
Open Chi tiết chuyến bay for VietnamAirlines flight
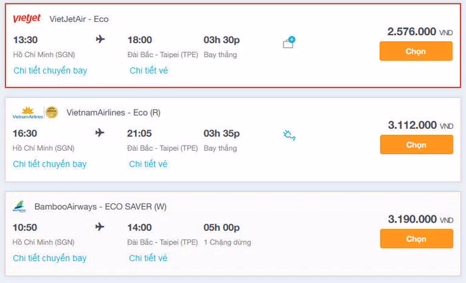pyautogui.click(x=50, y=164)
